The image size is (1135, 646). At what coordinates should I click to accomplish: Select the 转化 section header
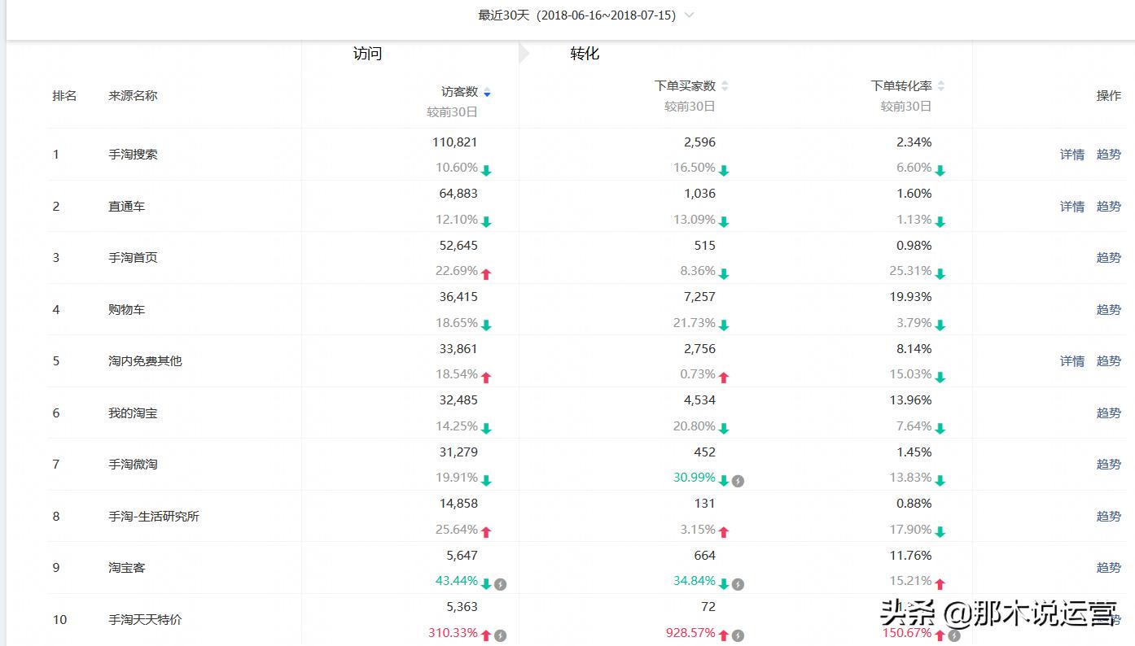(x=585, y=54)
